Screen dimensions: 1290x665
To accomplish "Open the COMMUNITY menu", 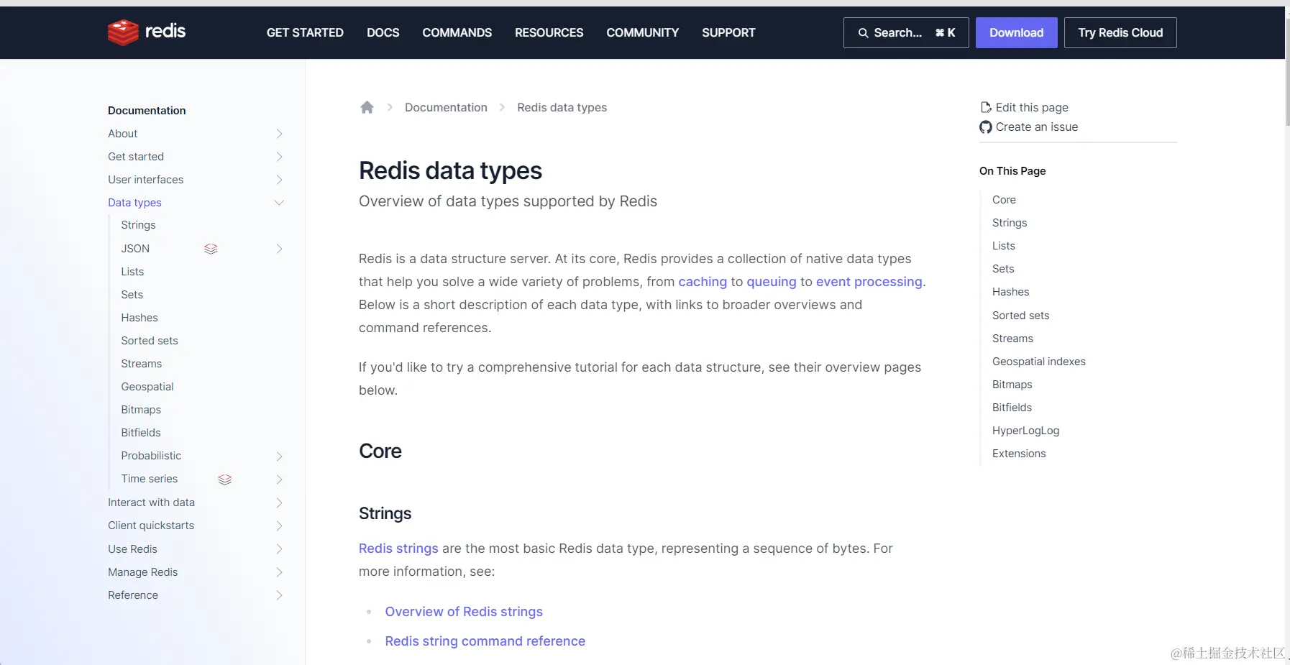I will 642,32.
